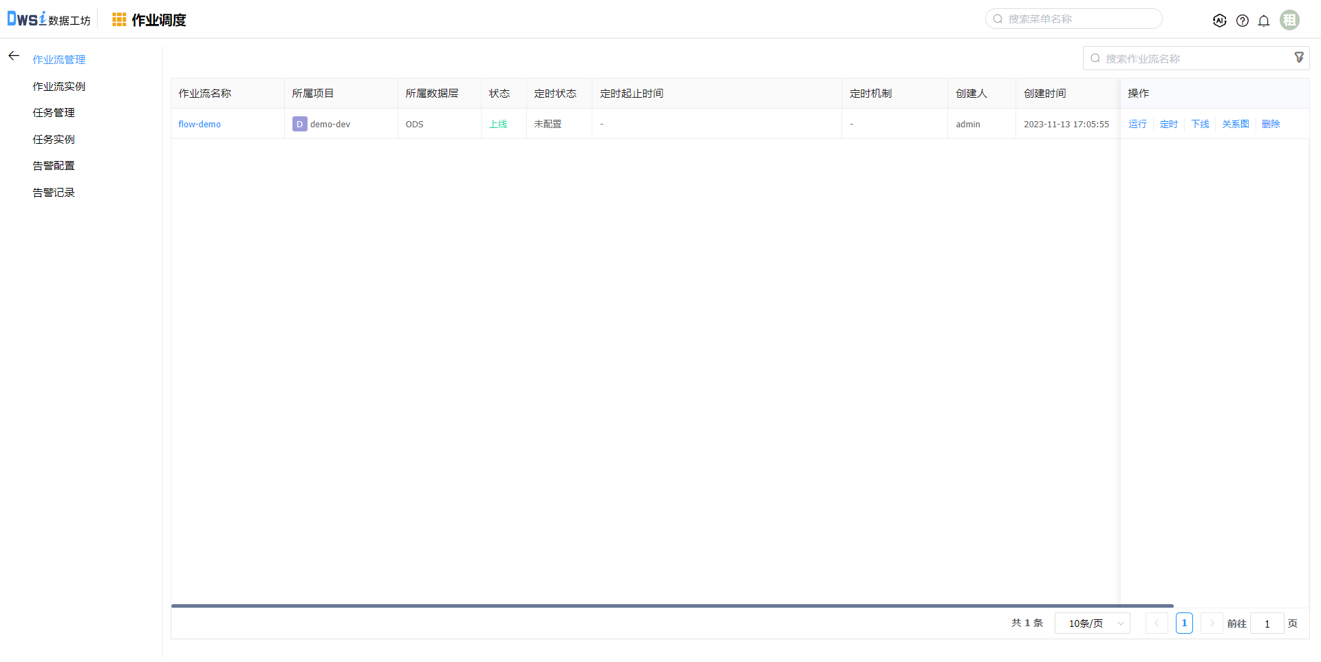
Task: Click the back arrow icon in sidebar
Action: point(14,56)
